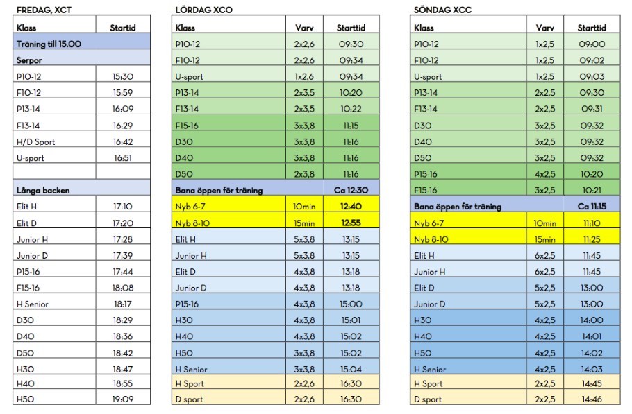
Task: Click Friday P10-12 start time 15:30
Action: (123, 76)
